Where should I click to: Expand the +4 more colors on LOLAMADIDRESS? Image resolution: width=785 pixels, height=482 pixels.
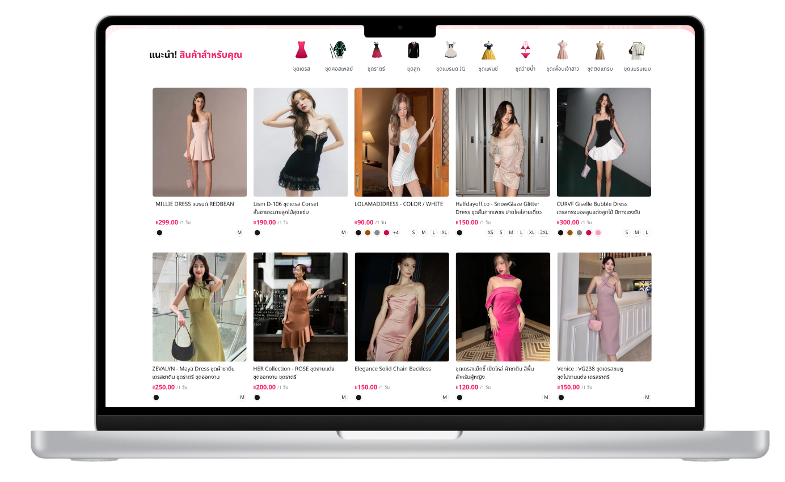pos(396,233)
